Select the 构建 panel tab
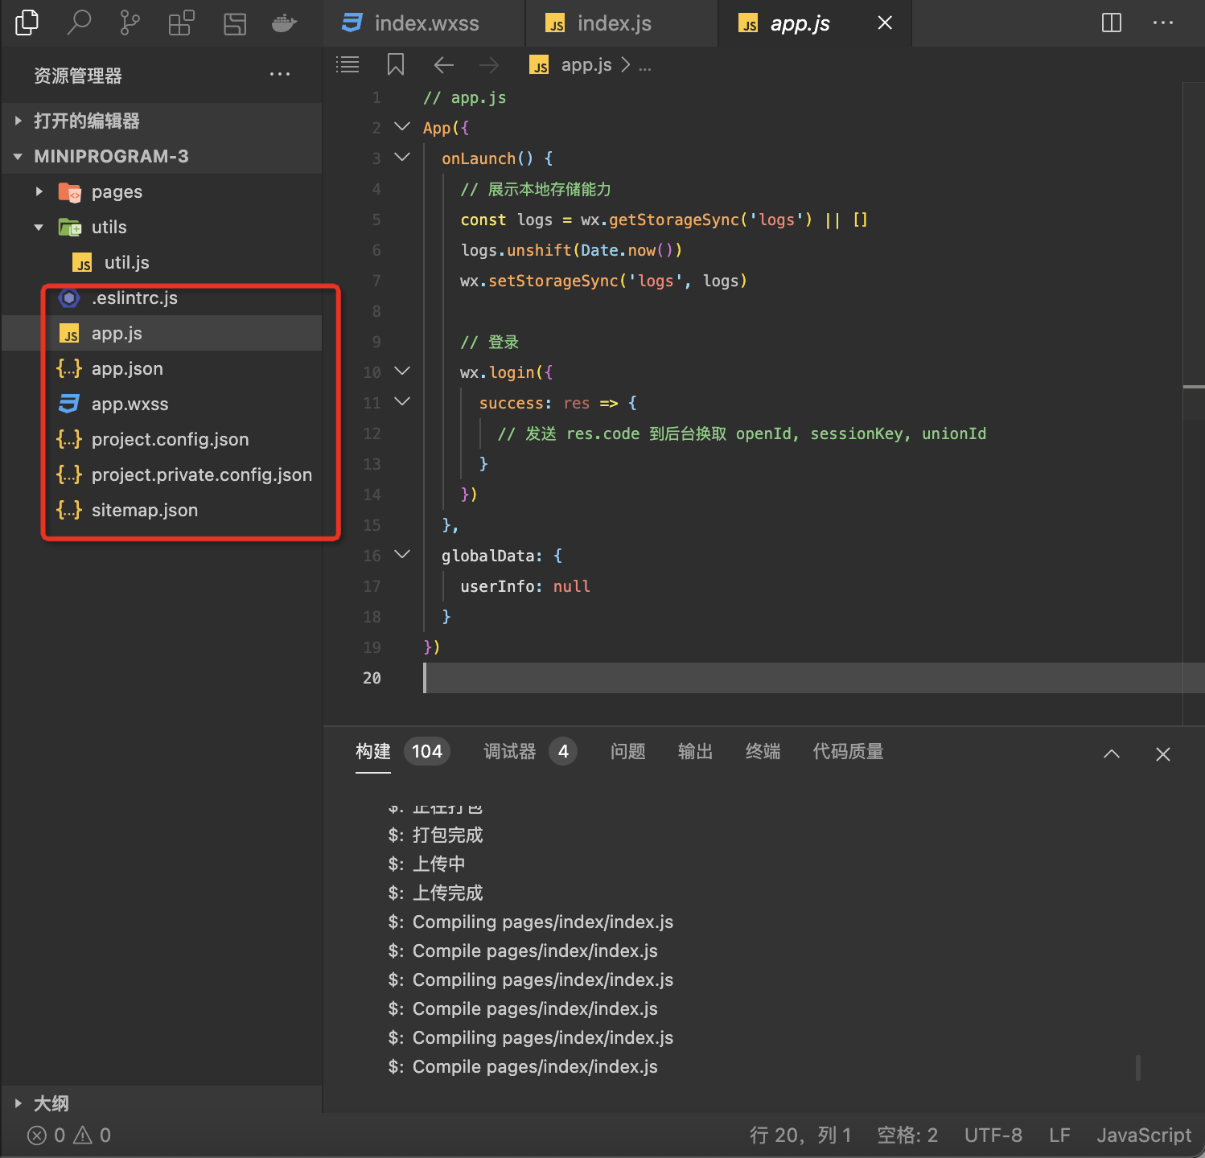This screenshot has width=1205, height=1158. pos(373,751)
